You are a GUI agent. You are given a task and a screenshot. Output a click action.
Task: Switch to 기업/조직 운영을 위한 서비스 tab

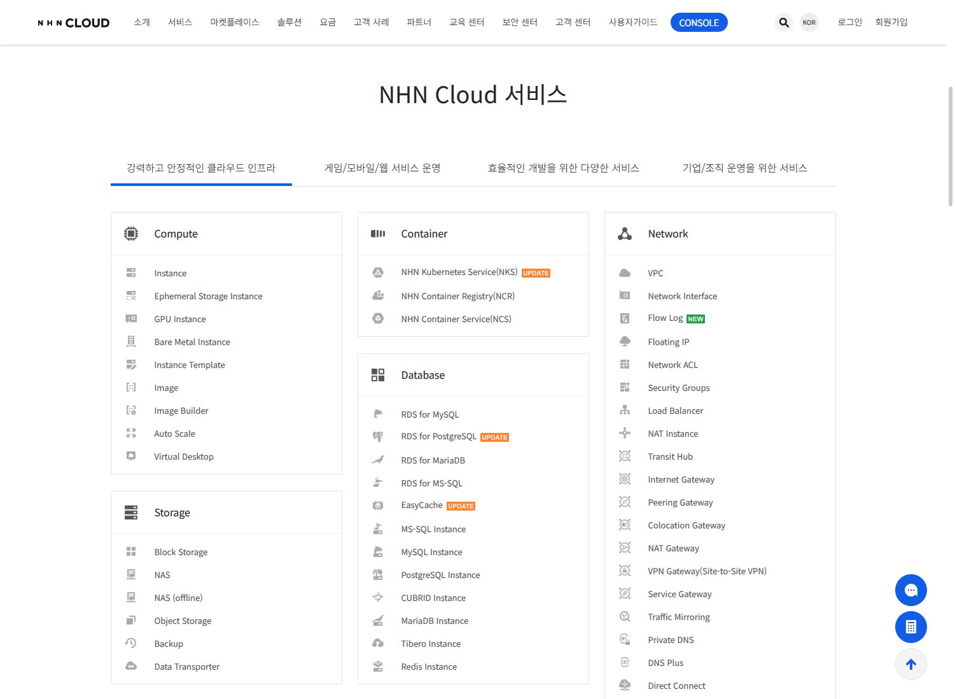[x=745, y=168]
